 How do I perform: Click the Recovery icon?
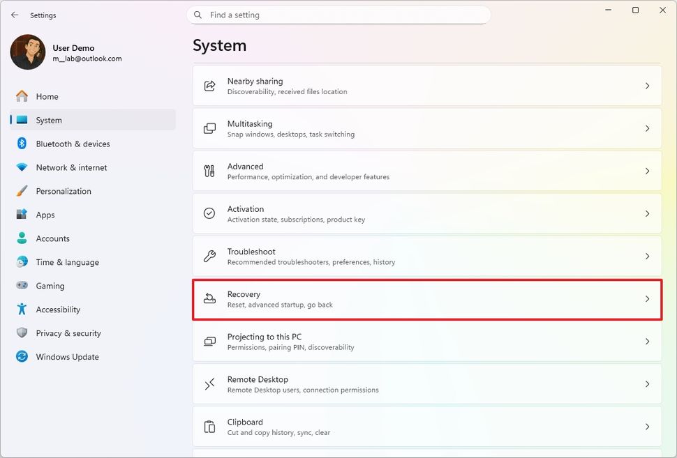click(x=209, y=299)
